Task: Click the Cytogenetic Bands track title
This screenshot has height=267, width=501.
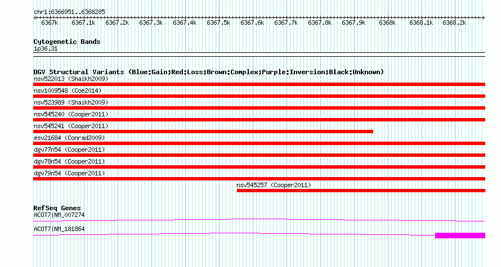Action: [67, 42]
